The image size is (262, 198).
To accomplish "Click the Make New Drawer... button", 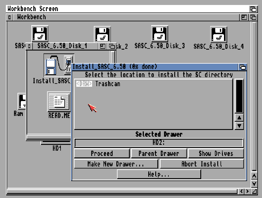I will (x=116, y=164).
